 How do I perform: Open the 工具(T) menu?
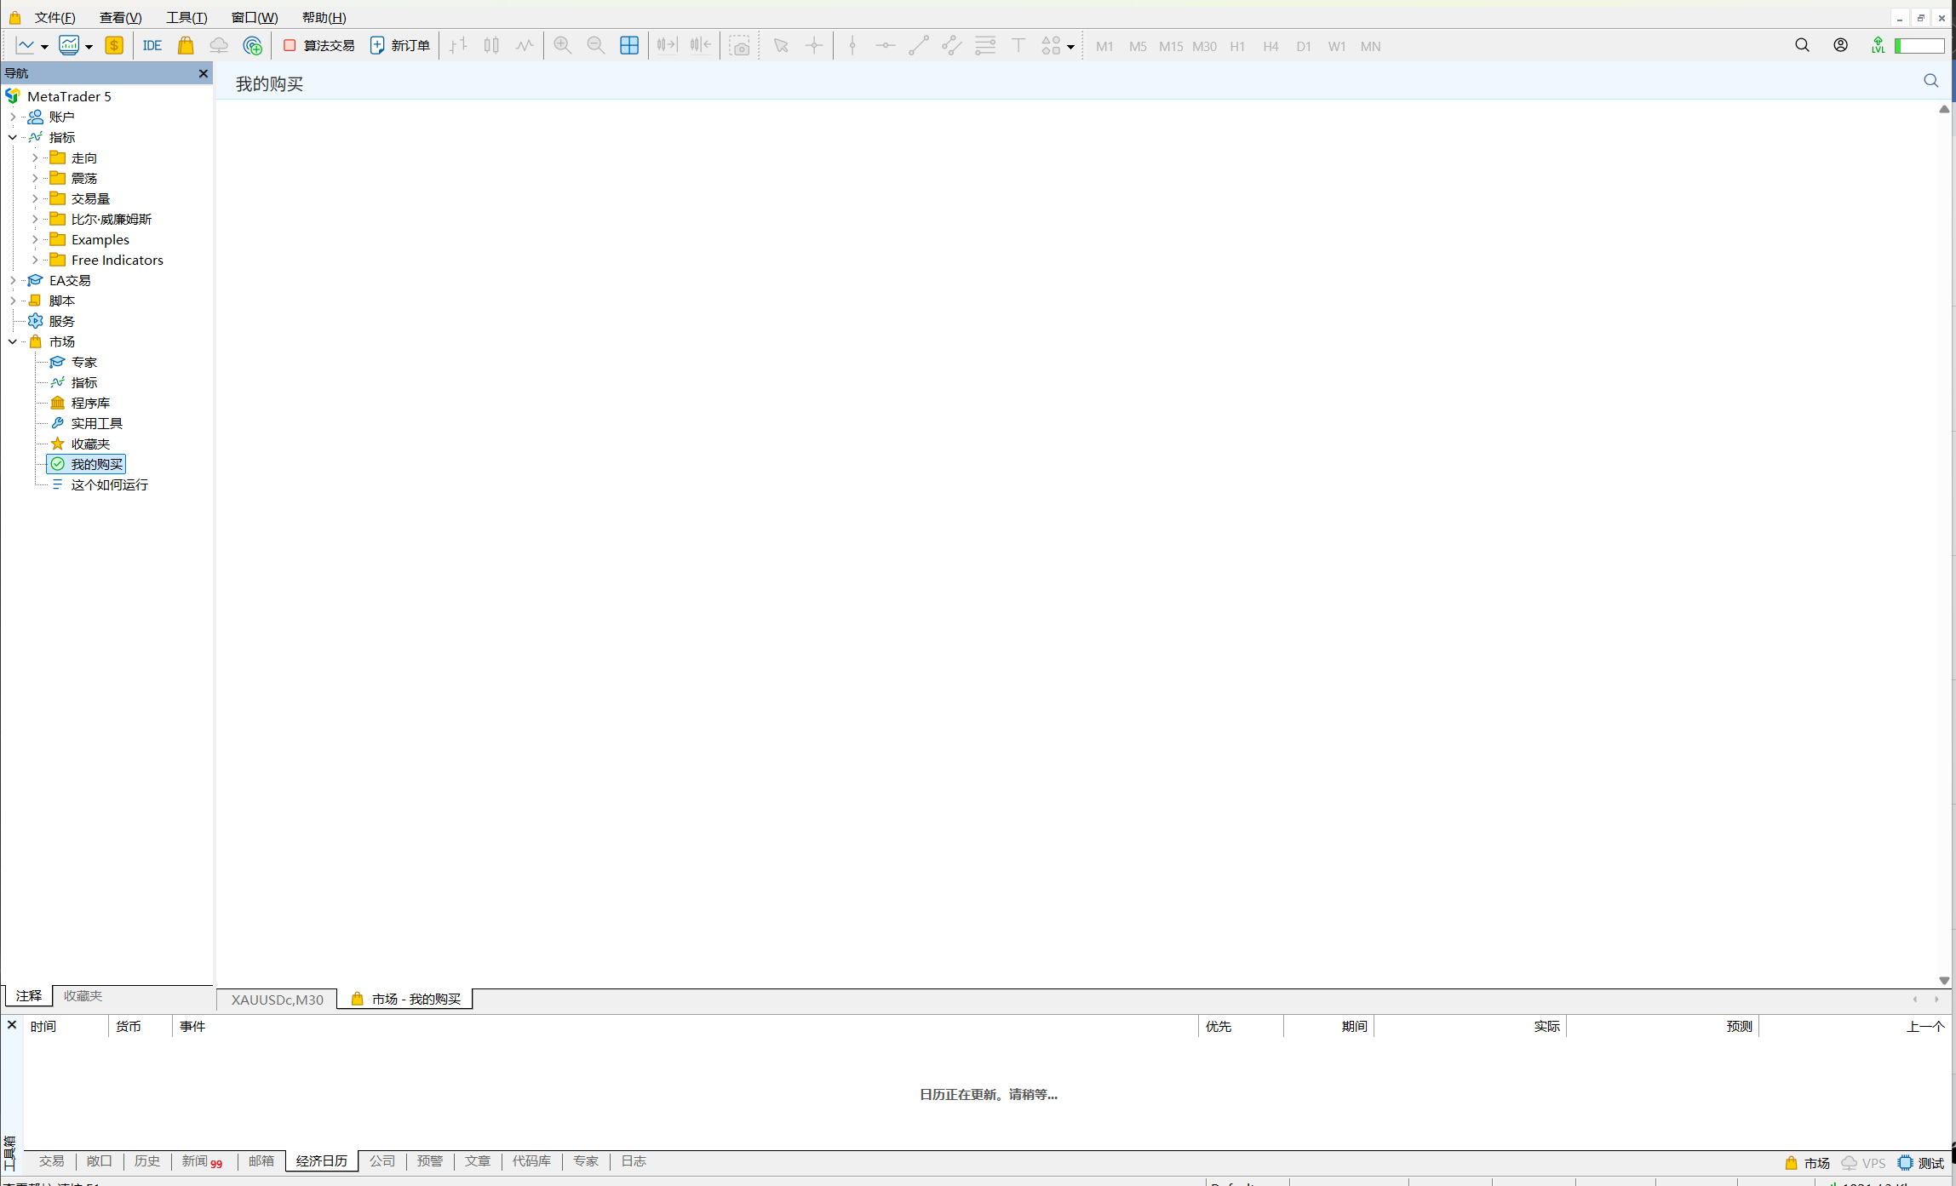point(186,17)
